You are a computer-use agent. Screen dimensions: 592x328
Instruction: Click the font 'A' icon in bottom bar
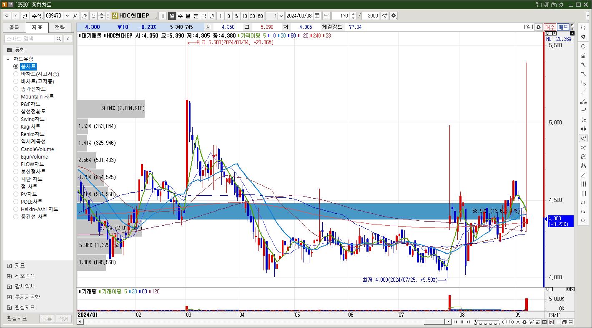(x=518, y=322)
